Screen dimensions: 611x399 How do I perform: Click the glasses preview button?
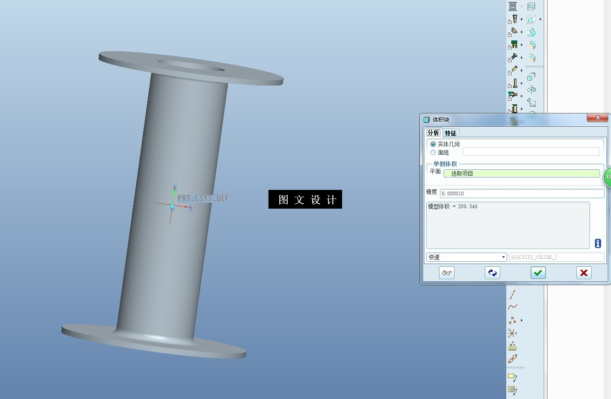click(x=447, y=273)
